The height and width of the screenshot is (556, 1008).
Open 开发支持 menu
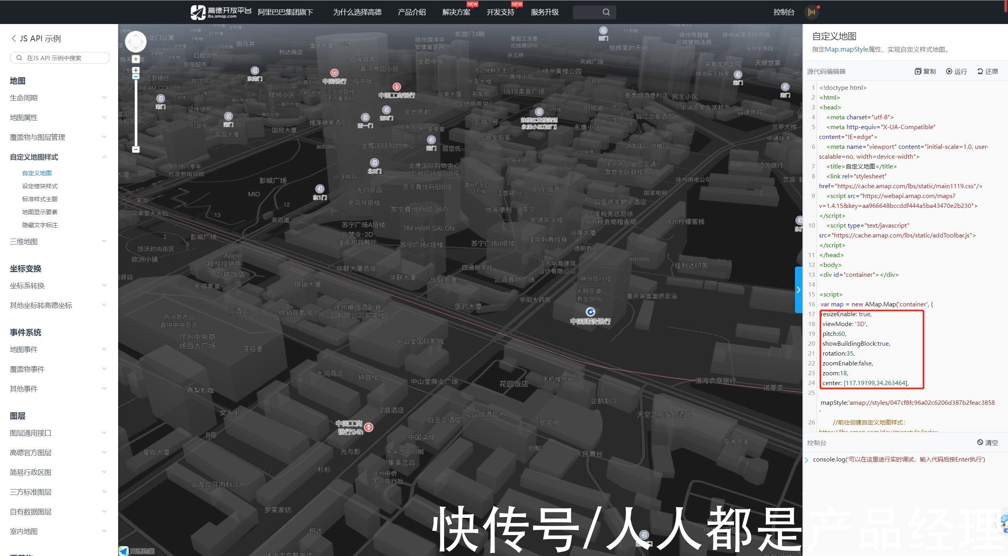pyautogui.click(x=500, y=12)
